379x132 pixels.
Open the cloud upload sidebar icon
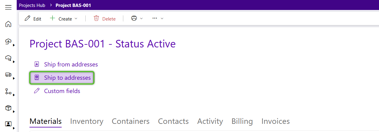(9, 41)
